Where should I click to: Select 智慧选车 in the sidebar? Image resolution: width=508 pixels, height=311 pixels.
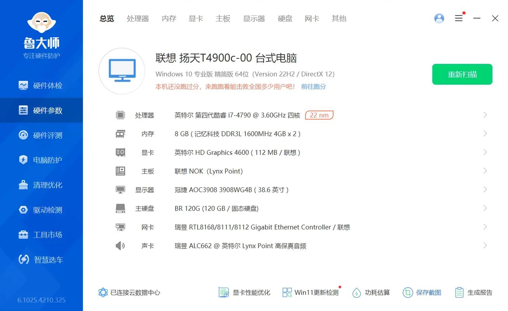[x=41, y=259]
